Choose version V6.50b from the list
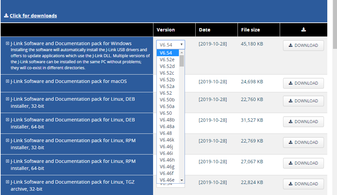 pos(168,100)
